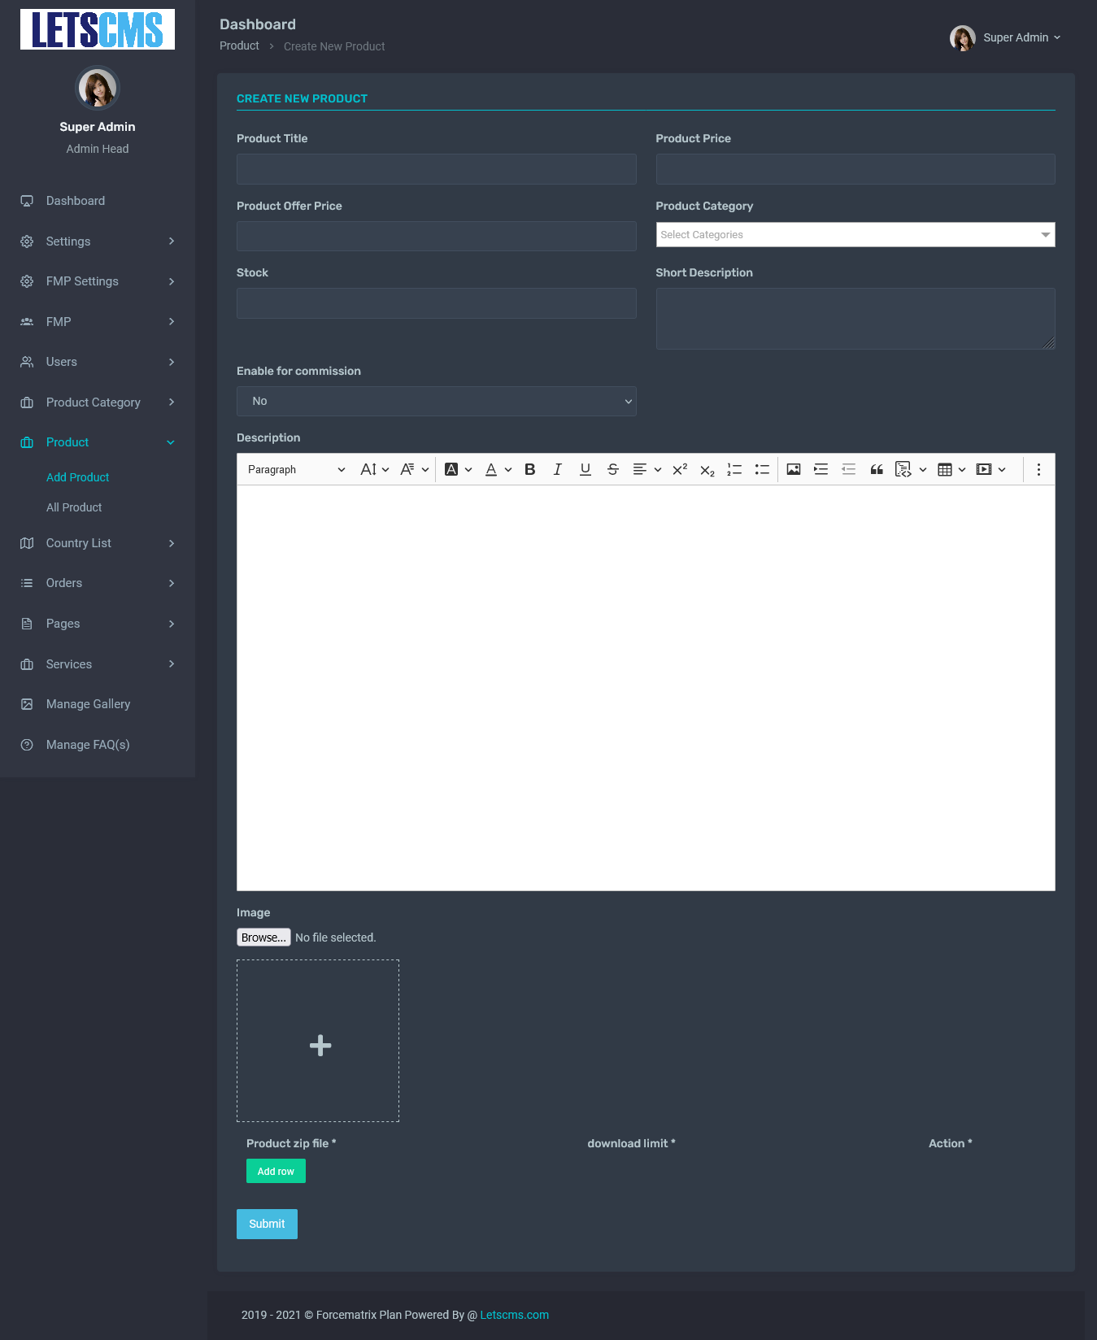Toggle italic formatting in the editor
This screenshot has width=1097, height=1340.
tap(557, 469)
